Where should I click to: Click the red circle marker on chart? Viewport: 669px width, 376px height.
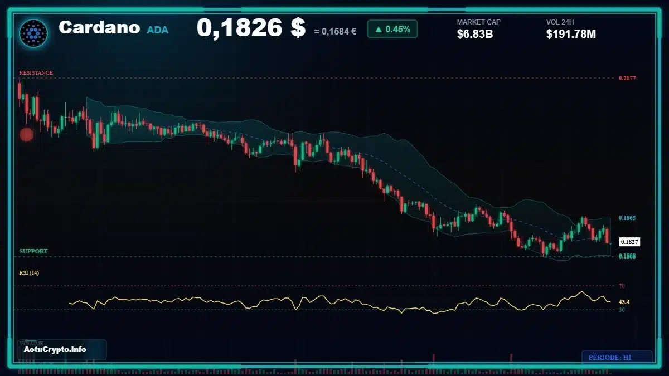click(26, 135)
